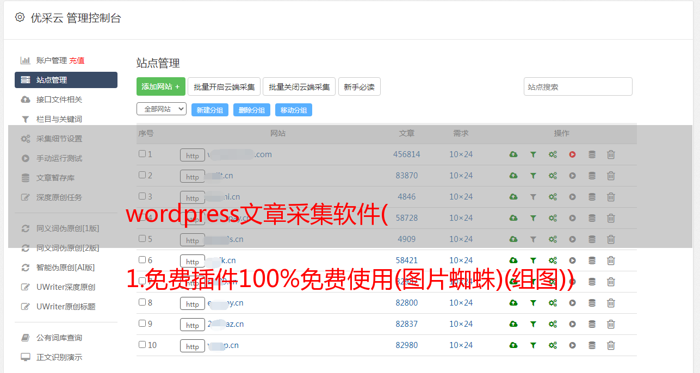Open UWriter深度原创 in the sidebar
700x373 pixels.
[66, 287]
